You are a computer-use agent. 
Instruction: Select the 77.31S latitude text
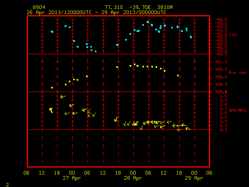click(x=114, y=7)
